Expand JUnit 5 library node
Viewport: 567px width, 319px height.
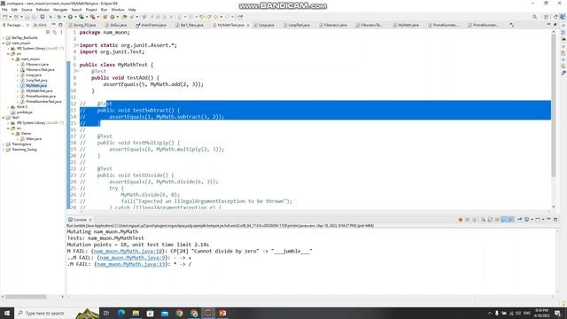[x=8, y=107]
